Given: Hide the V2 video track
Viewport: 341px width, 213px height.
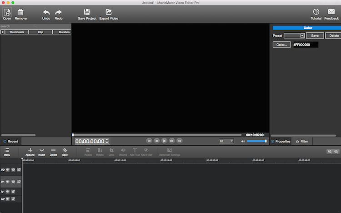Looking at the screenshot, I should 14,170.
